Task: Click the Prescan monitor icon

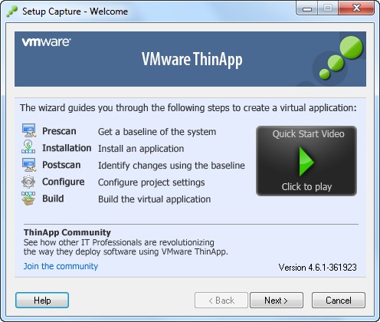Action: click(28, 130)
